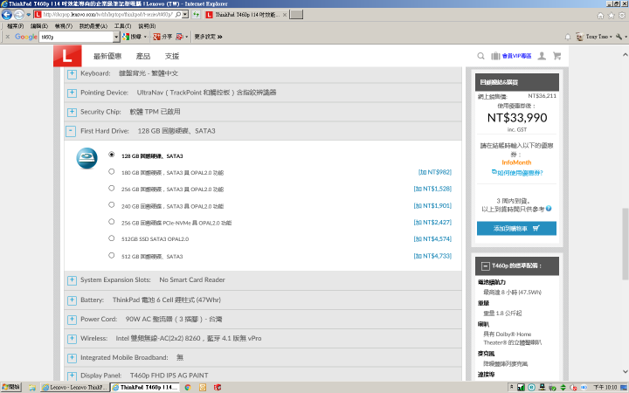The image size is (629, 393).
Task: Open Google search box dropdown
Action: coord(116,37)
